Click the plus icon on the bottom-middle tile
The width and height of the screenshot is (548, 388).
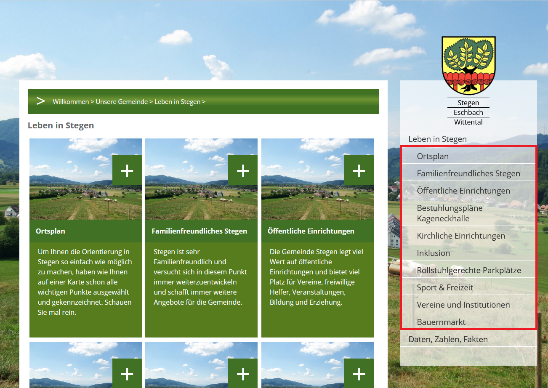point(242,372)
